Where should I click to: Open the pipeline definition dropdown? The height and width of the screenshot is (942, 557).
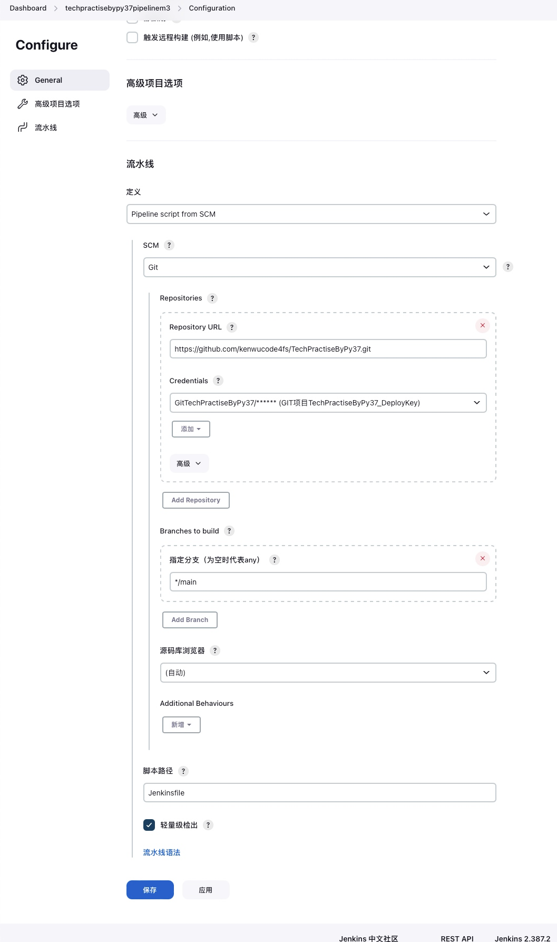click(x=311, y=214)
